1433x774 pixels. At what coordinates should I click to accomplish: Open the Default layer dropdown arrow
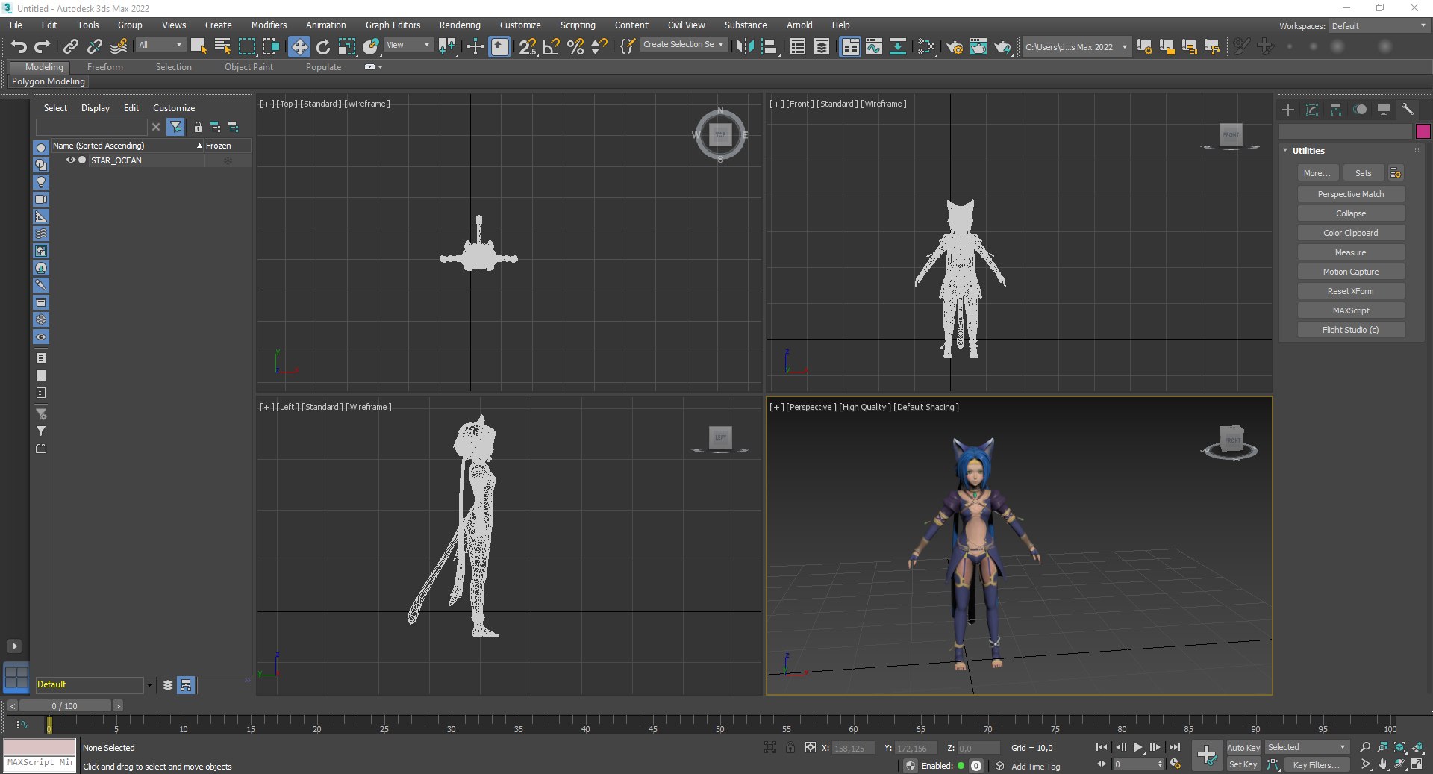150,685
